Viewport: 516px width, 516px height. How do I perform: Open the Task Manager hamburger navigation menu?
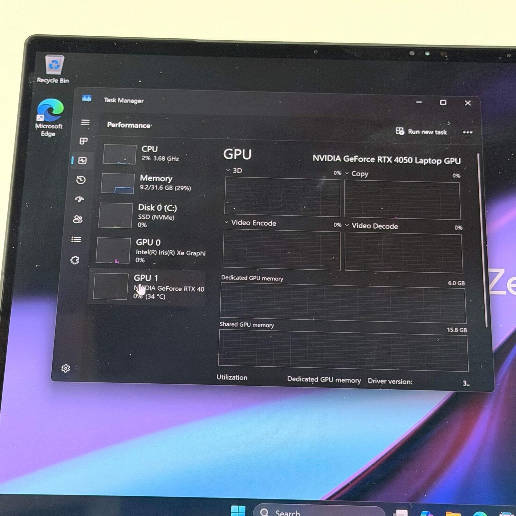coord(85,123)
